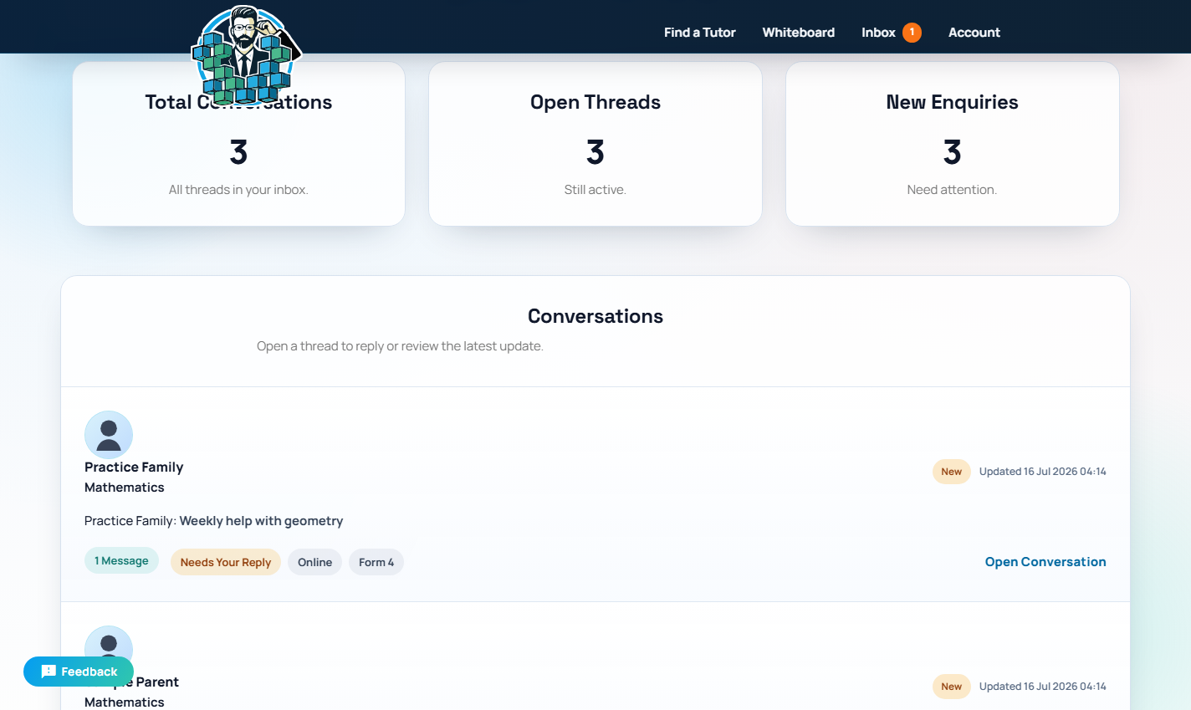
Task: Click the Feedback speech bubble icon
Action: click(49, 672)
